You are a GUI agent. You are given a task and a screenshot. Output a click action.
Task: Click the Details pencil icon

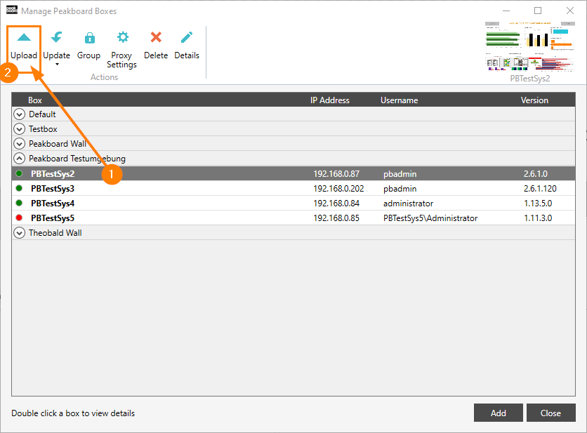pyautogui.click(x=187, y=37)
